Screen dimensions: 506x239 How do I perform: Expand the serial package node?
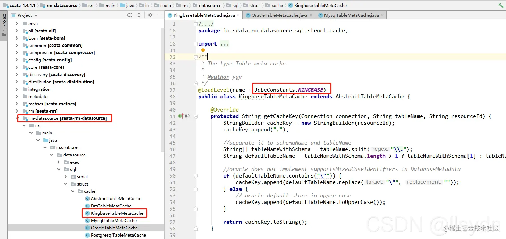pyautogui.click(x=66, y=176)
